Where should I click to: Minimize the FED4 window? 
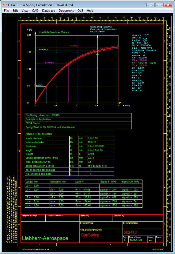[x=150, y=5]
